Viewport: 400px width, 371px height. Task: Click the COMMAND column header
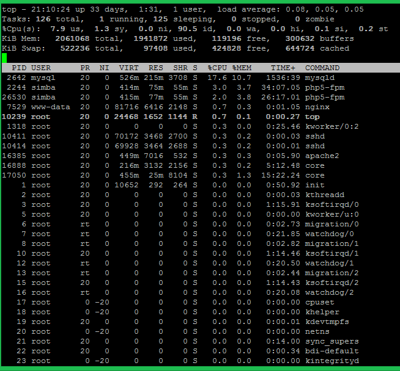322,68
